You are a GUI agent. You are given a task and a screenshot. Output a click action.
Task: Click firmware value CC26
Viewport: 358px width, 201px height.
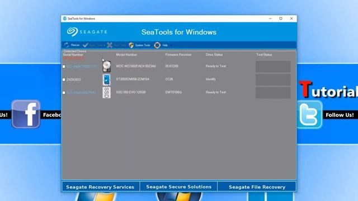(x=169, y=79)
